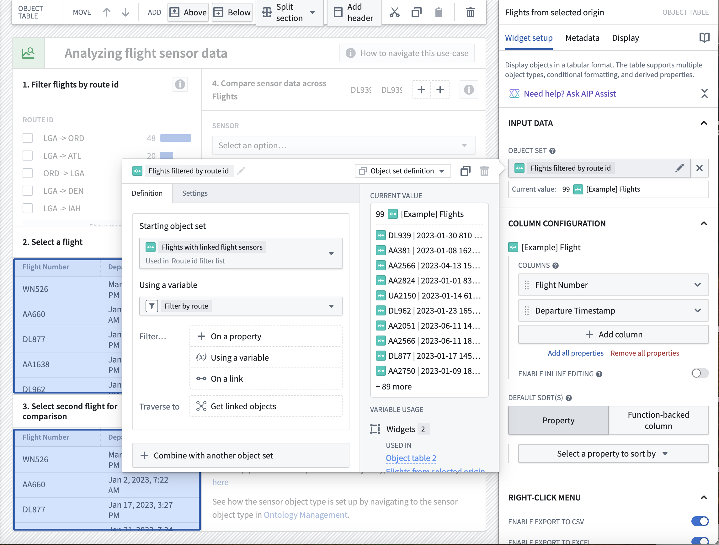Click the Select an option sensor field
Screen dimensions: 719x545
343,146
